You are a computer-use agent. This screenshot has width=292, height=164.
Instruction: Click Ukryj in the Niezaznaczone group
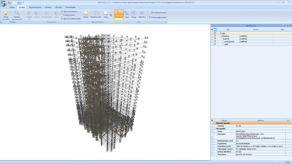106,14
